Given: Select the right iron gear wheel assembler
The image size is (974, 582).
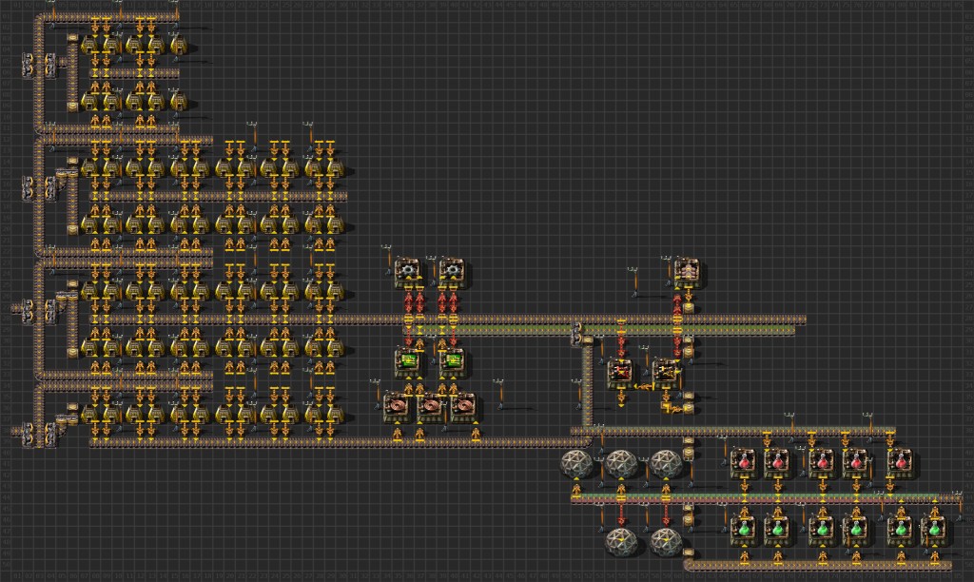Looking at the screenshot, I should click(x=452, y=273).
